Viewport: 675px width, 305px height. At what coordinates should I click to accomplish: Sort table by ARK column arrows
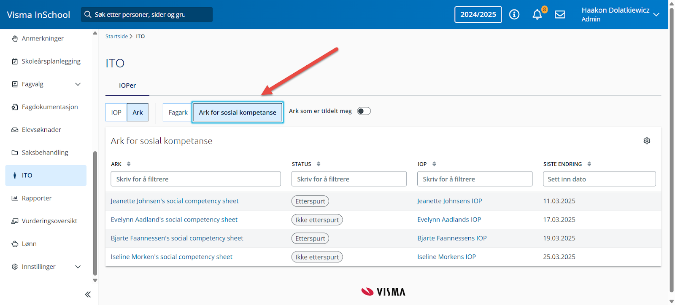(129, 164)
